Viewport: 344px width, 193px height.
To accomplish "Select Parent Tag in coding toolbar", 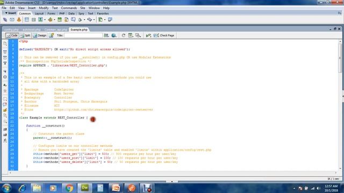I will (5, 71).
